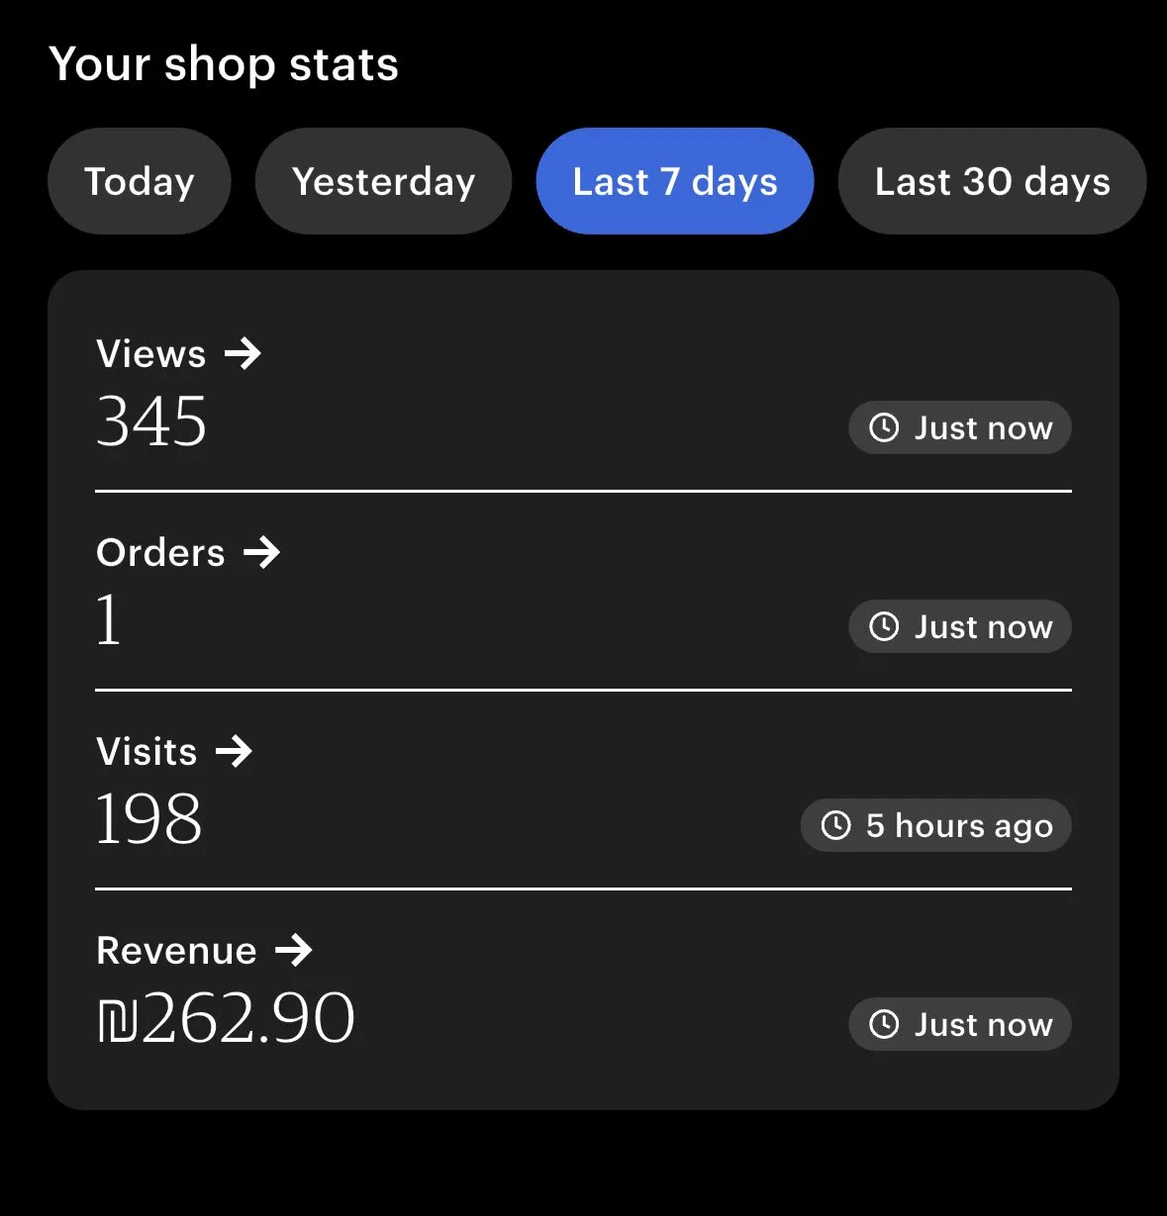Screen dimensions: 1167x1216
Task: Open the Orders stat details
Action: [161, 553]
